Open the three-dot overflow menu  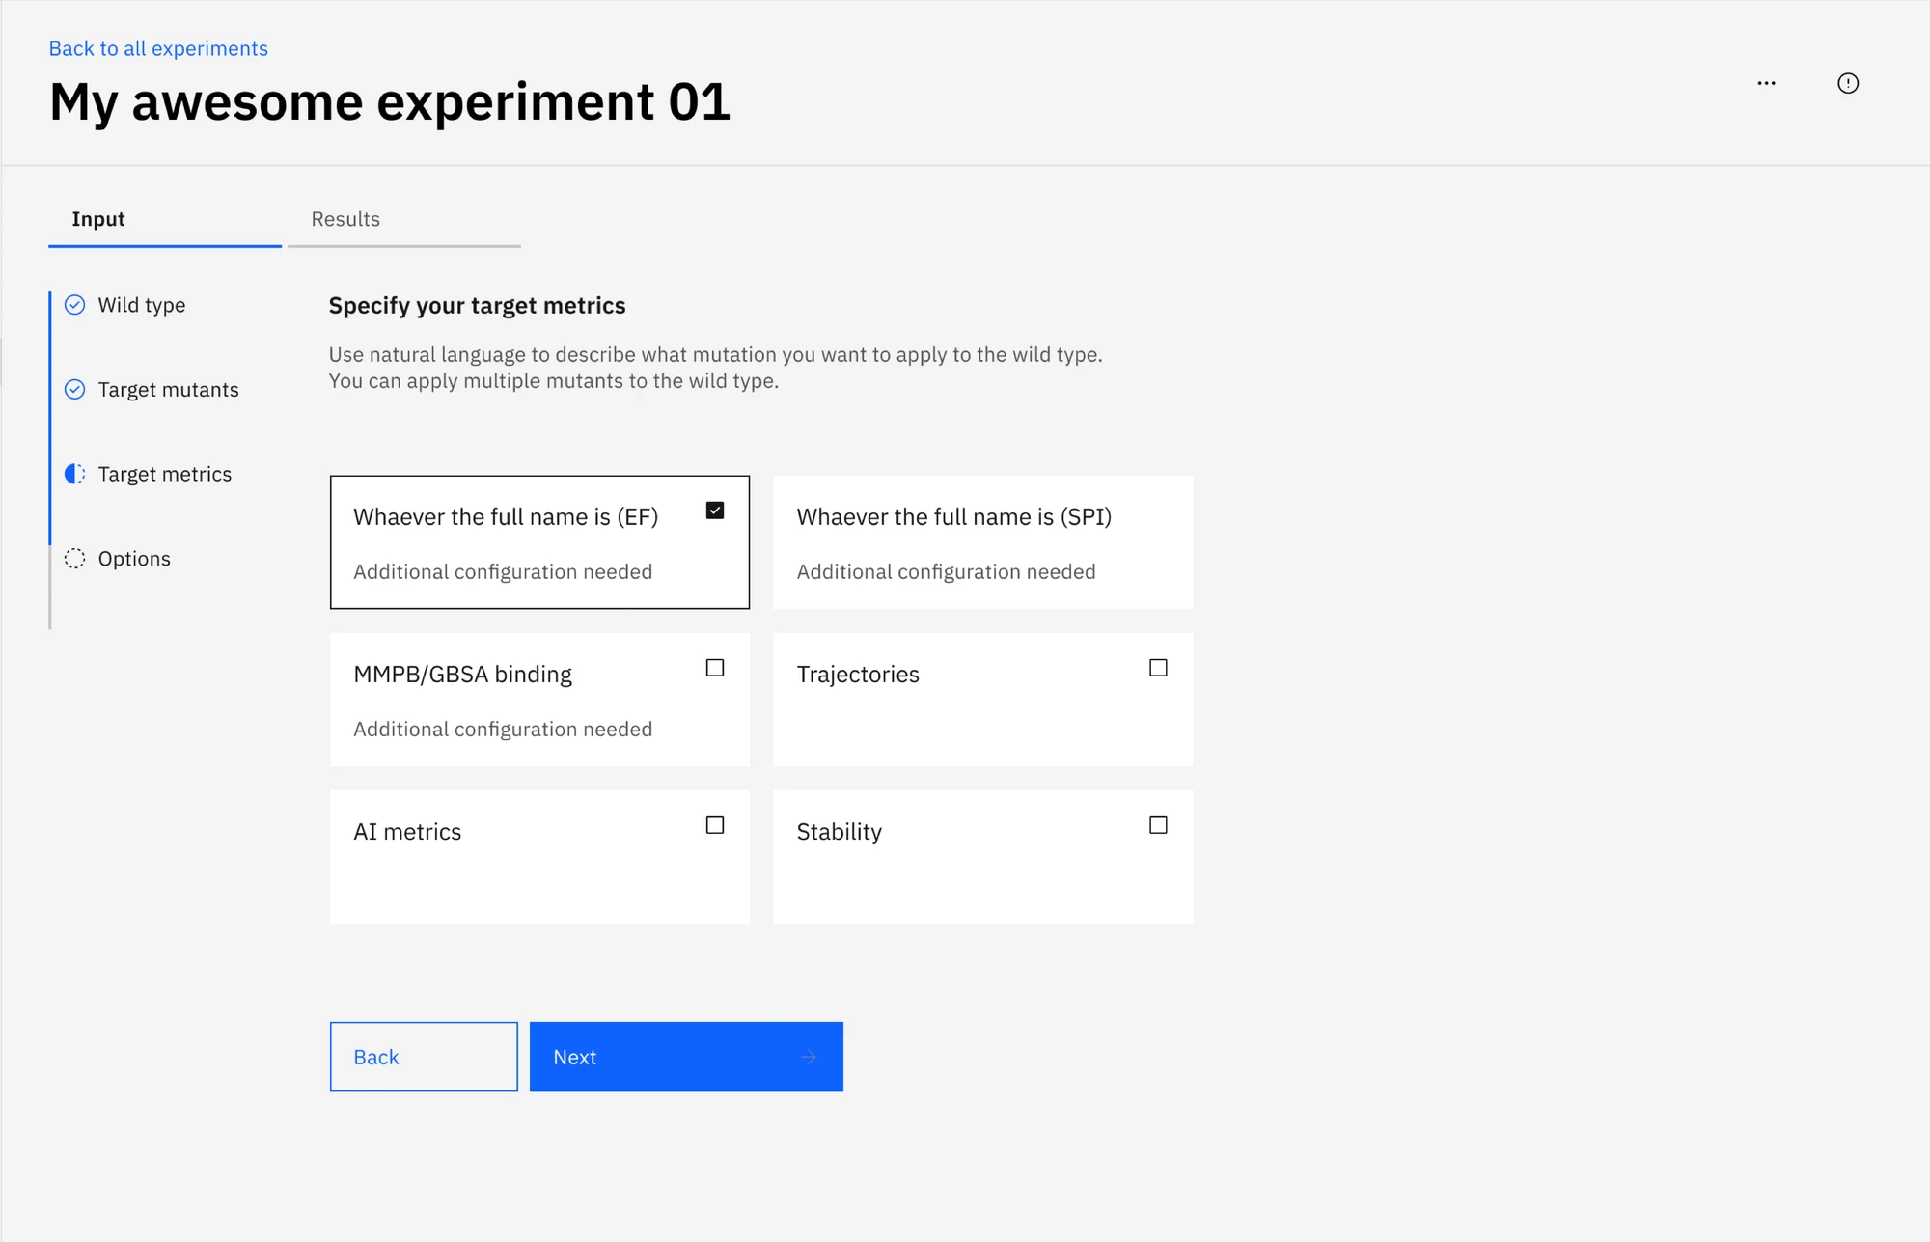1766,83
